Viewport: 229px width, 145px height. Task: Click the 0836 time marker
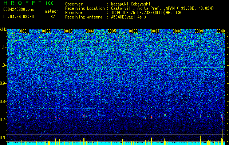point(133,31)
